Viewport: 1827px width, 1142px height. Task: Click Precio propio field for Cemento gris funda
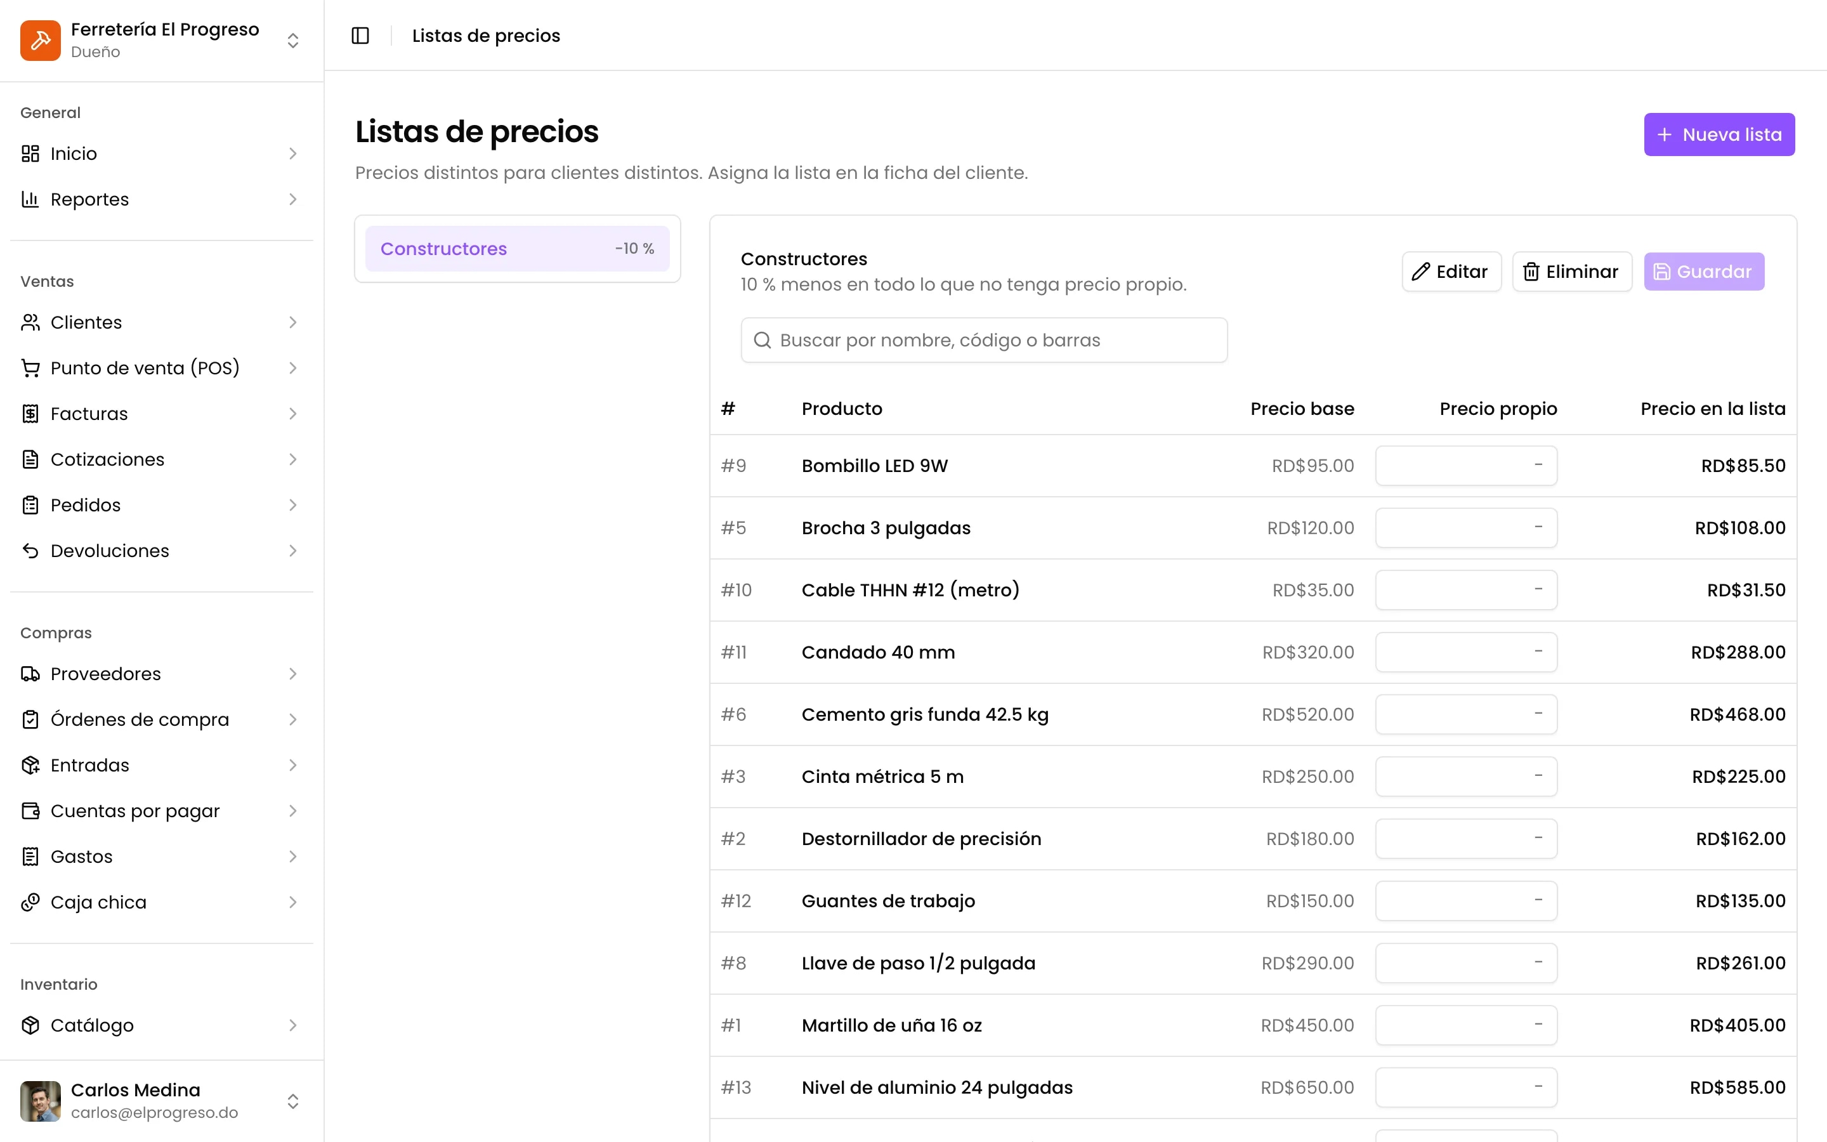tap(1466, 714)
